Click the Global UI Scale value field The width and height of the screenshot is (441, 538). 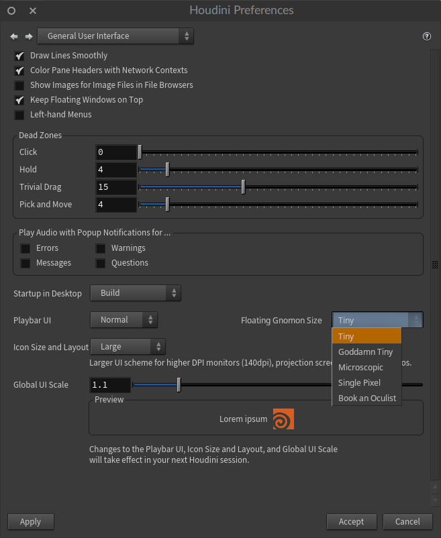coord(110,385)
